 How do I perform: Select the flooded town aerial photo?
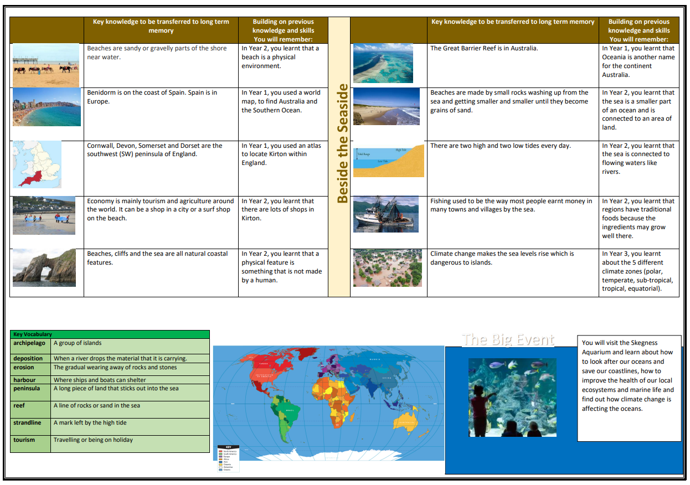click(388, 268)
